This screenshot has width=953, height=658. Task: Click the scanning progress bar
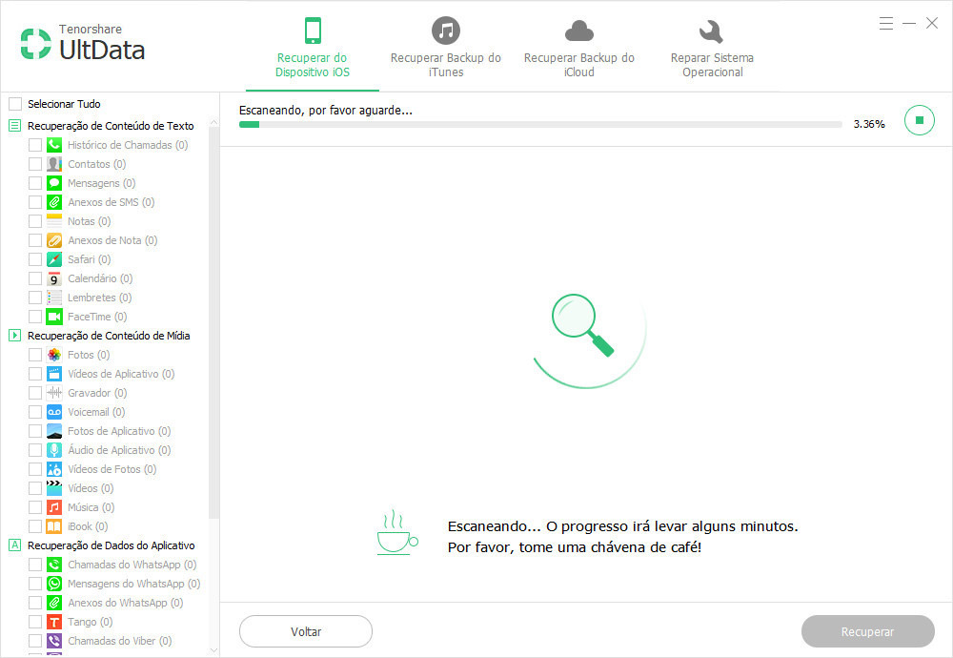pyautogui.click(x=540, y=124)
